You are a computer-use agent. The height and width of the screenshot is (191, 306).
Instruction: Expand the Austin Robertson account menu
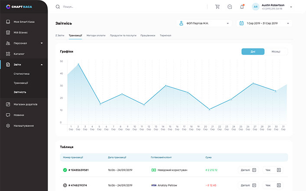click(x=291, y=7)
